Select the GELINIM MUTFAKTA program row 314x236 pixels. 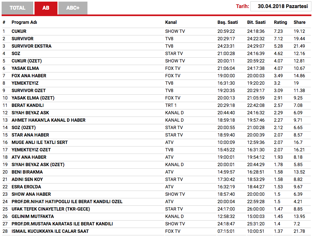pyautogui.click(x=156, y=216)
